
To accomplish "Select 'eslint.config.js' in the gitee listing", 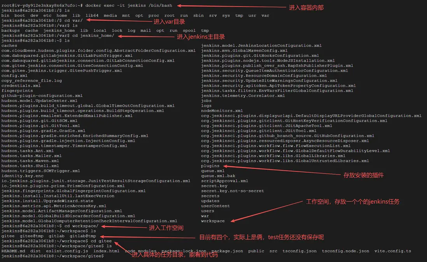I will 67,251.
